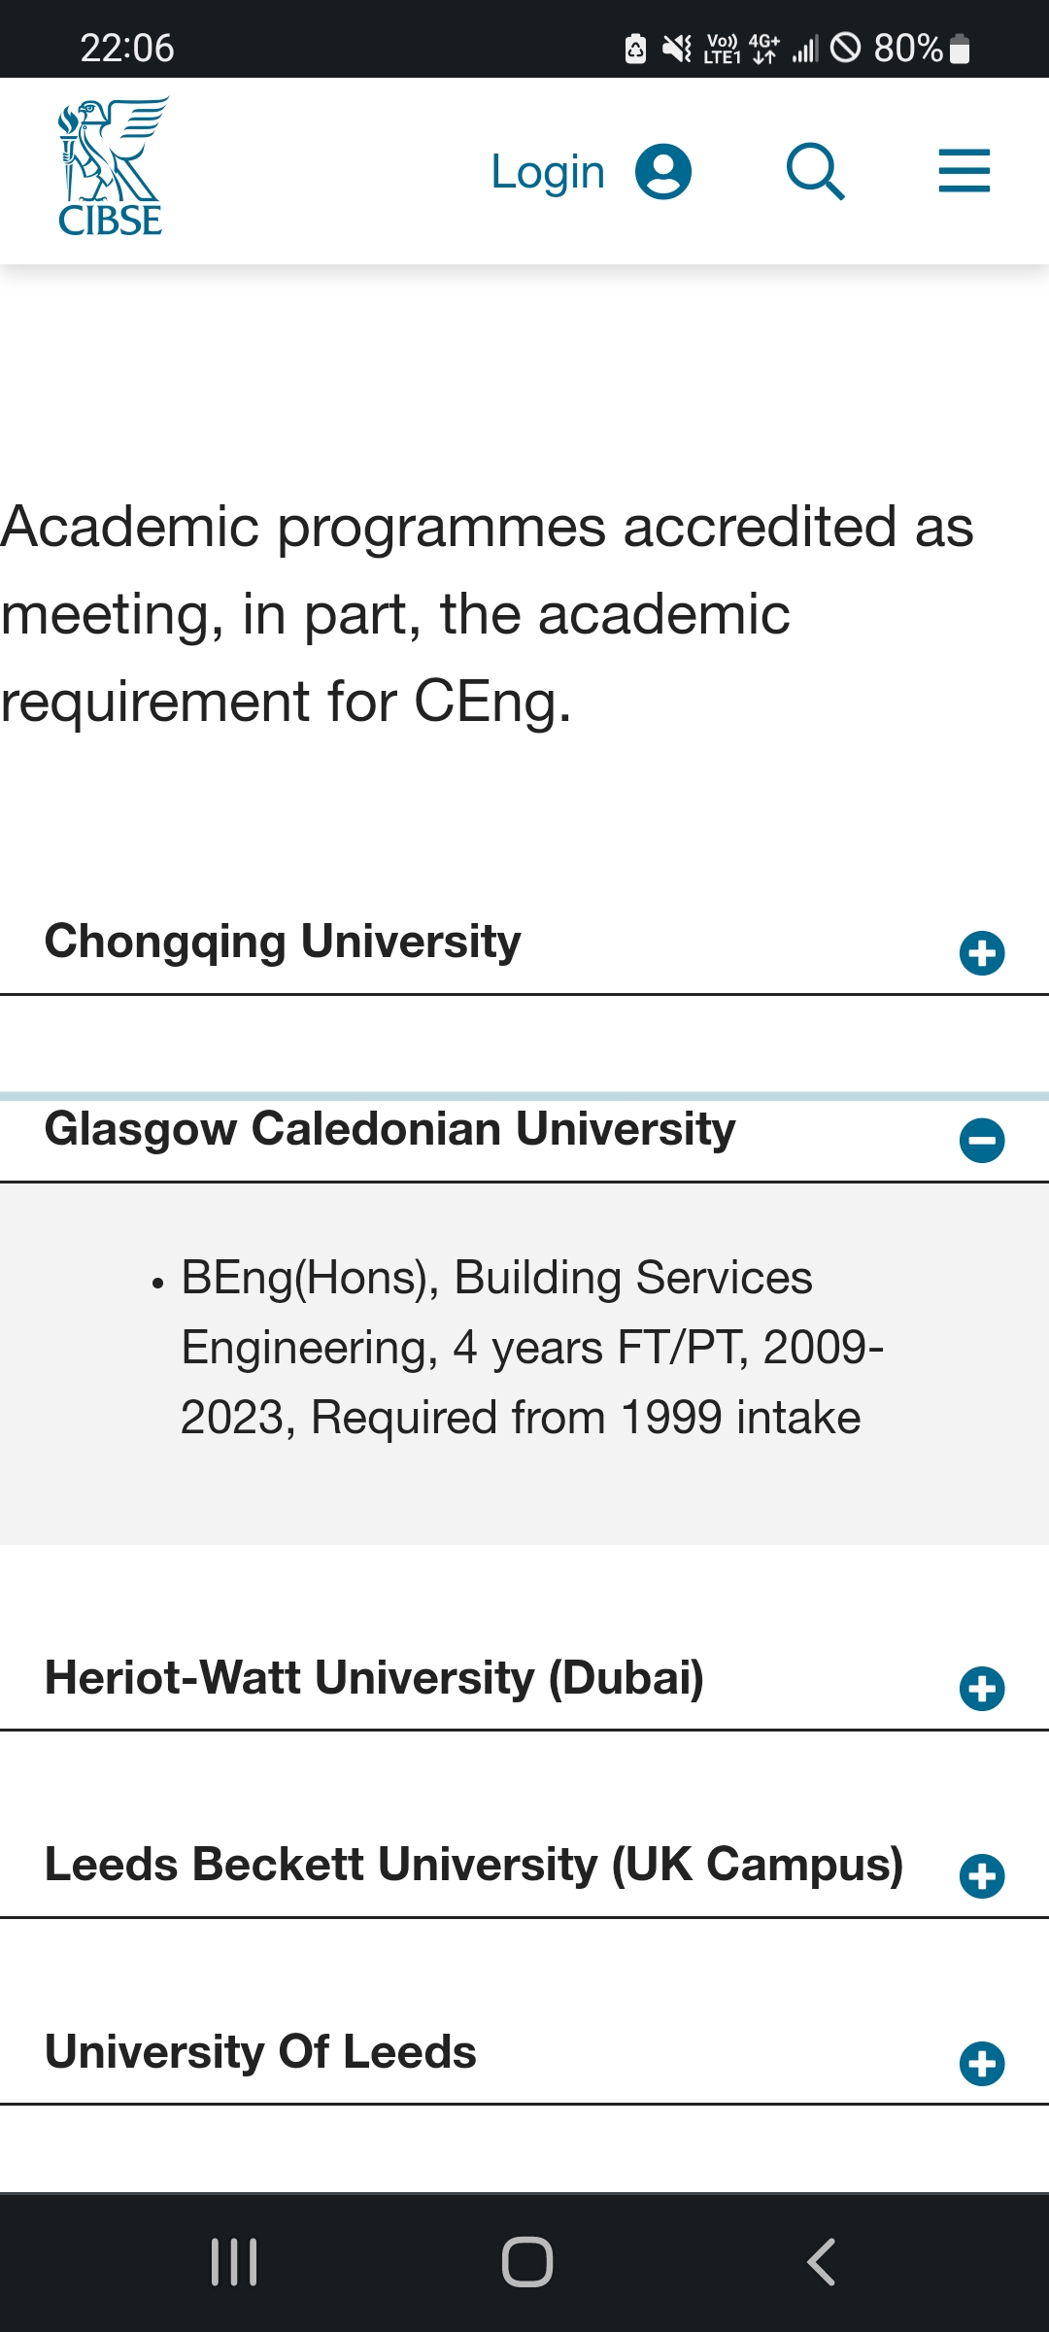Tap Leeds Beckett University (UK Campus) title
Screen dimensions: 1049x2332
pyautogui.click(x=474, y=1865)
